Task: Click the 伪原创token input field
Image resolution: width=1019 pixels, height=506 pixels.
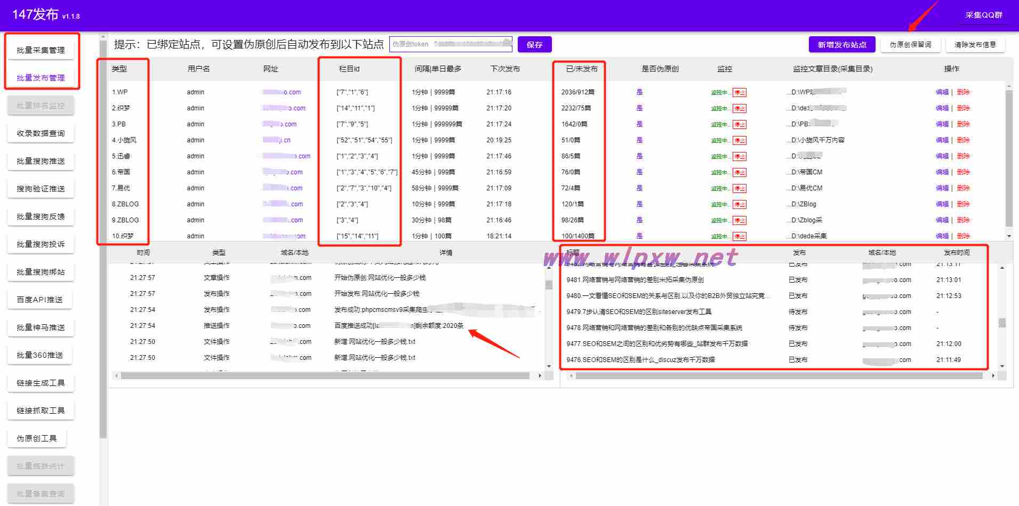Action: click(x=451, y=44)
